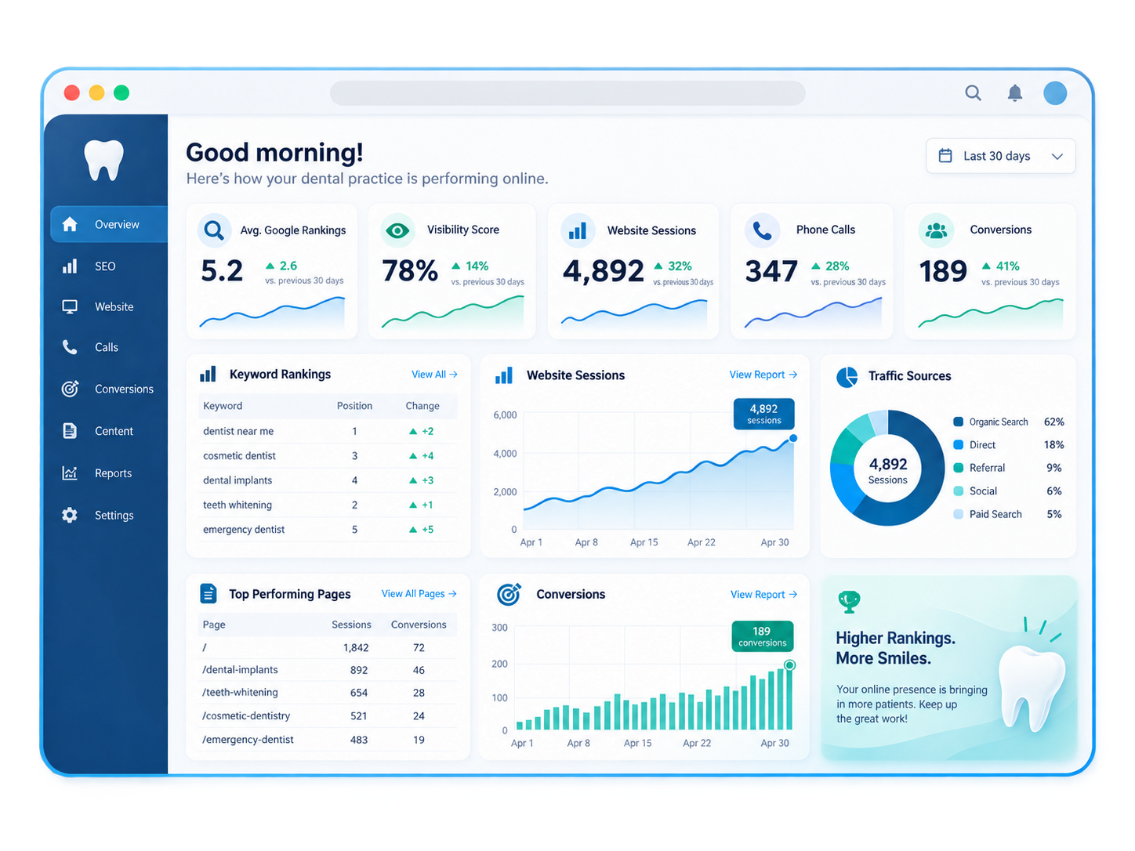Select the 'cosmetic dentist' keyword row

[x=328, y=455]
